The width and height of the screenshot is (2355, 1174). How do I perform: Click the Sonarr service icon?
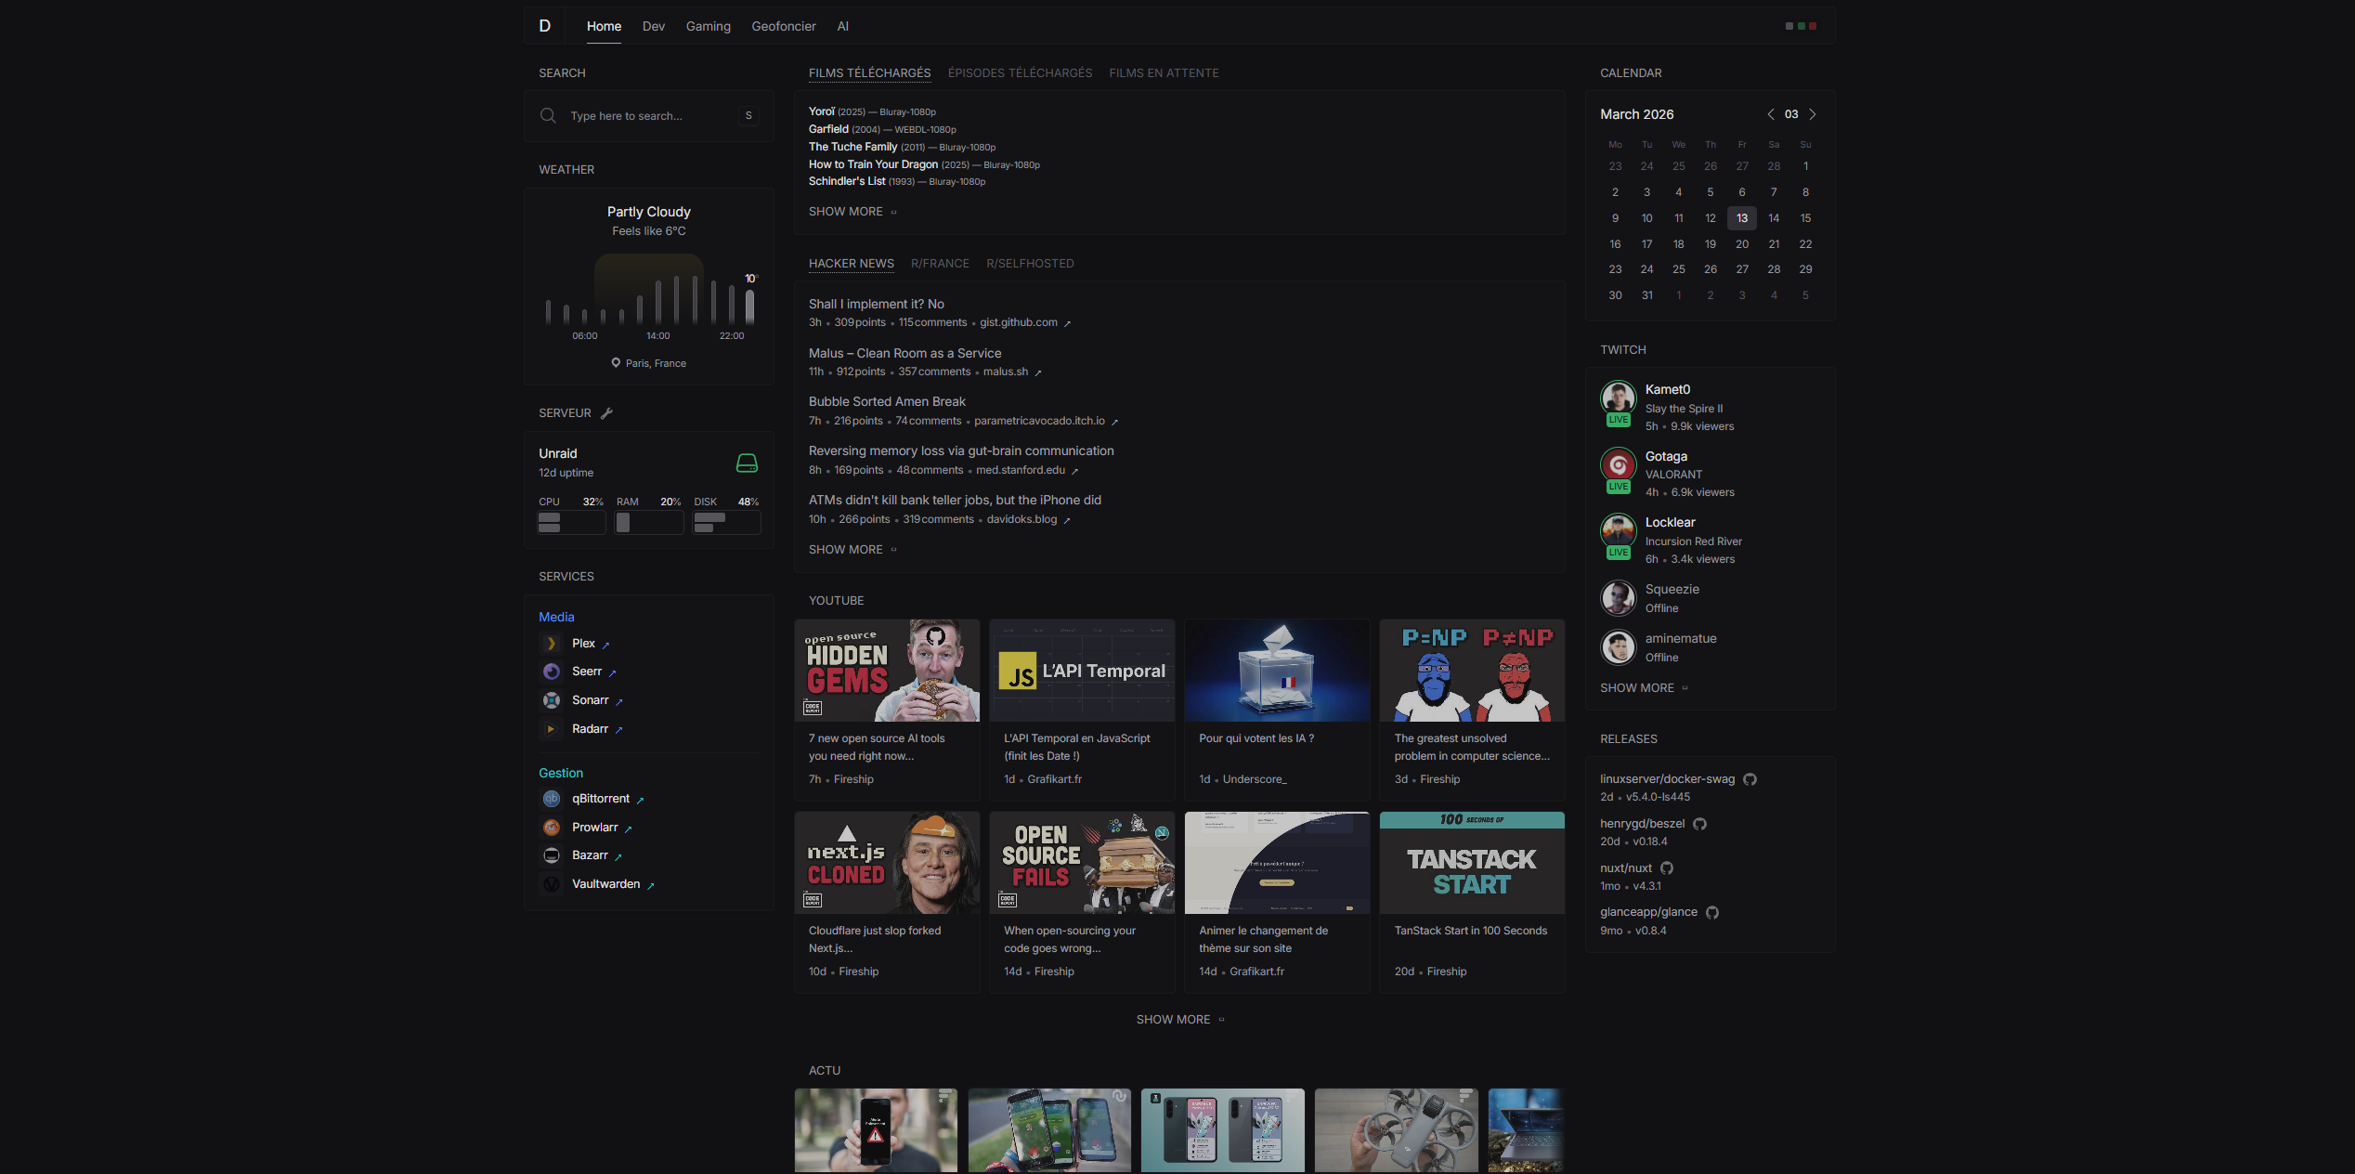click(552, 700)
